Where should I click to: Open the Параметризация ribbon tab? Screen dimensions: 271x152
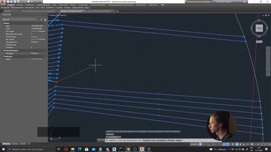pos(44,5)
